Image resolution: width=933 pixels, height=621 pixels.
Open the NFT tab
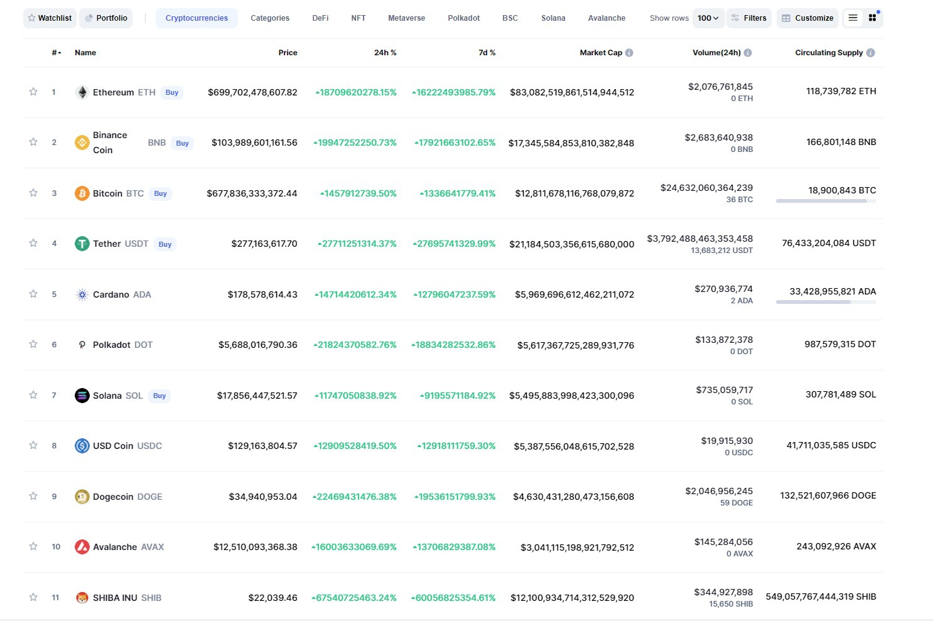359,18
